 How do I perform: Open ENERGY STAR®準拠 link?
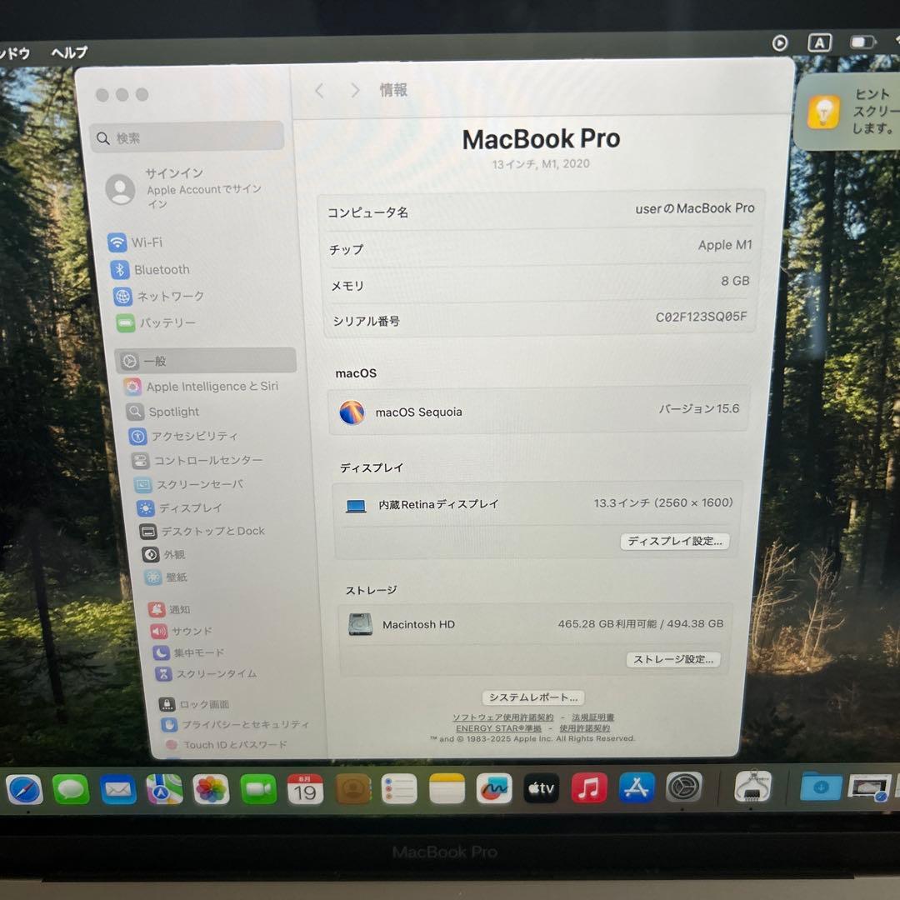click(x=498, y=728)
